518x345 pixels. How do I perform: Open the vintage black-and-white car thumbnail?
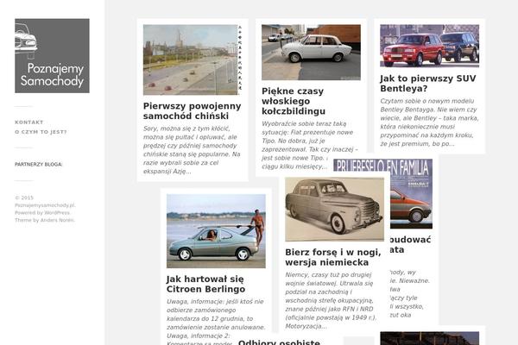pos(335,210)
